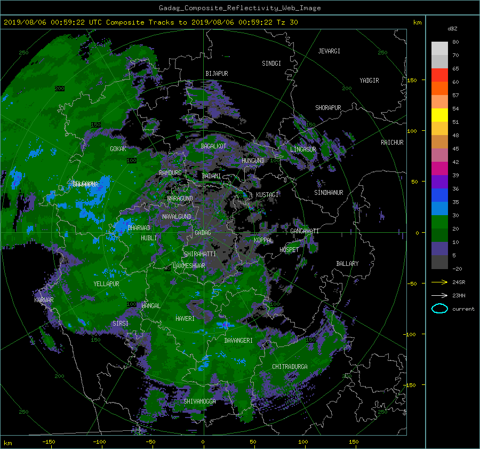Click the HAVERI city label
The height and width of the screenshot is (449, 480).
pos(185,319)
